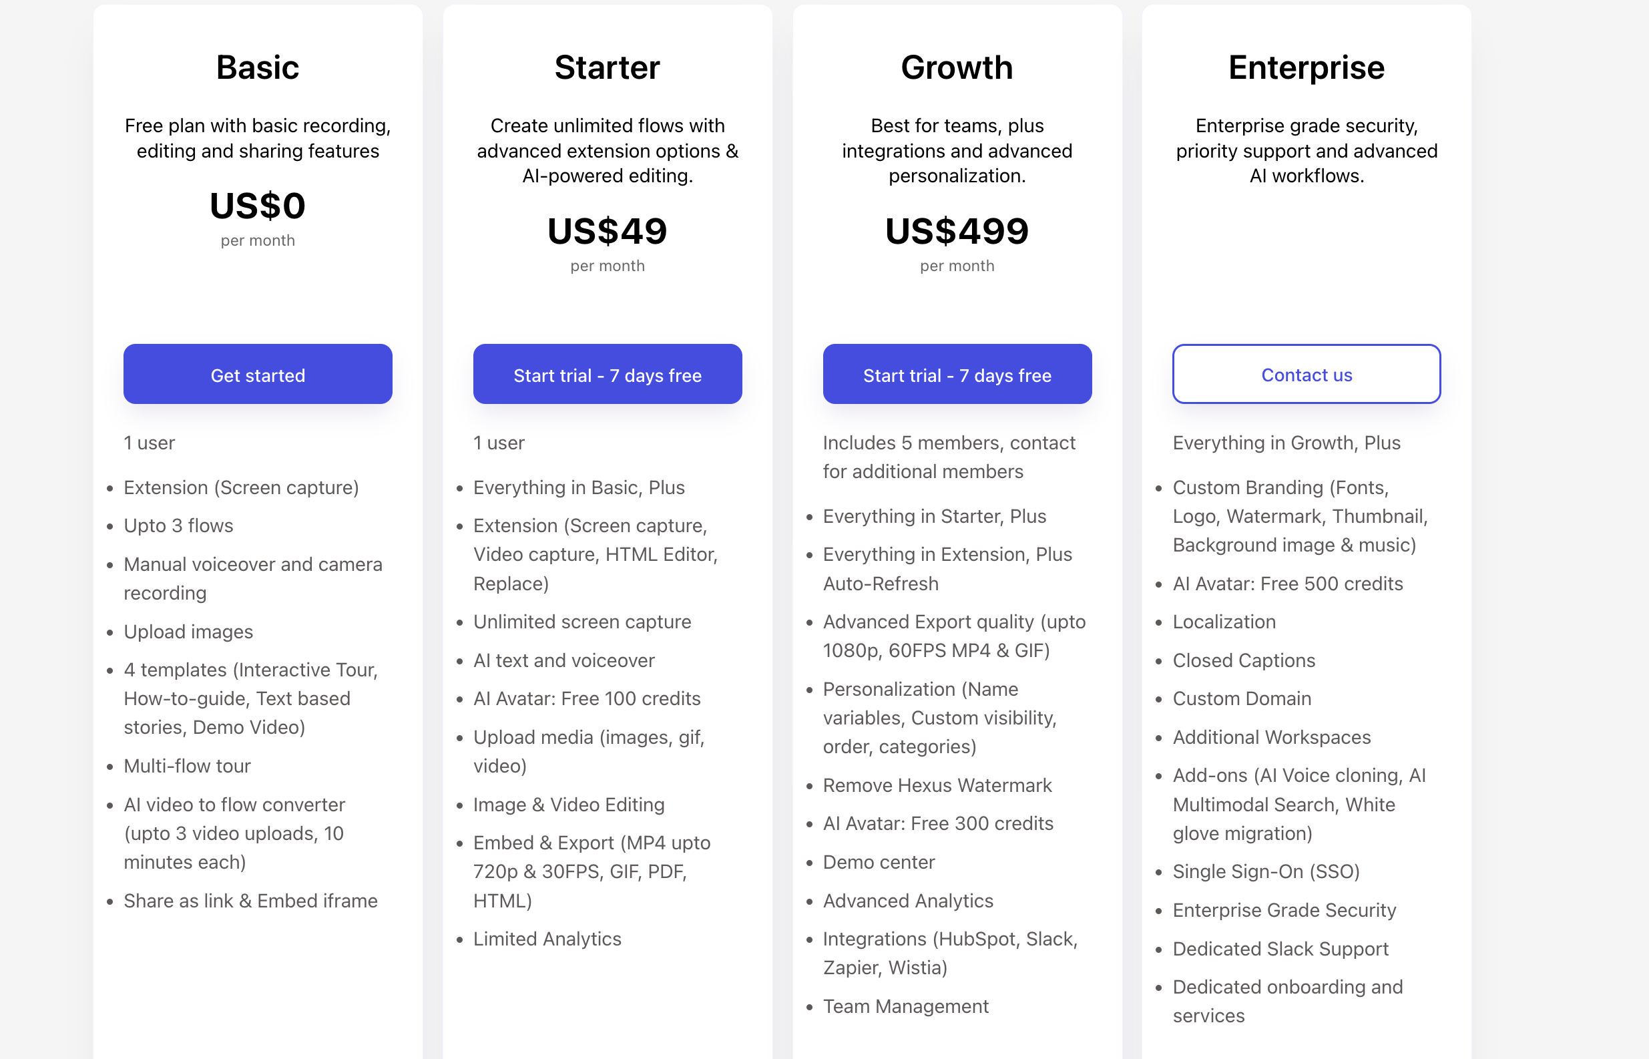Select the Growth plan heading
1649x1059 pixels.
pos(957,67)
